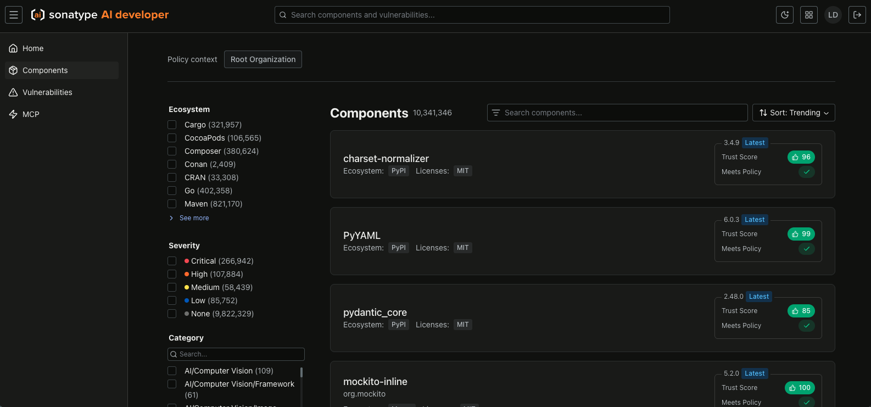
Task: Check the CRAN ecosystem filter
Action: [172, 177]
